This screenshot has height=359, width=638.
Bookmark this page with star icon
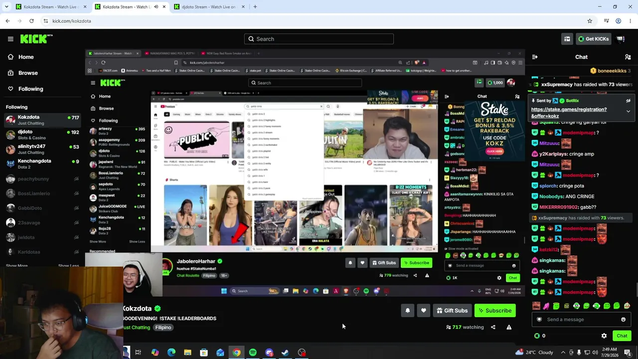590,21
